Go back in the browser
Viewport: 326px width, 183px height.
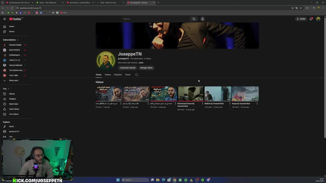pos(3,8)
